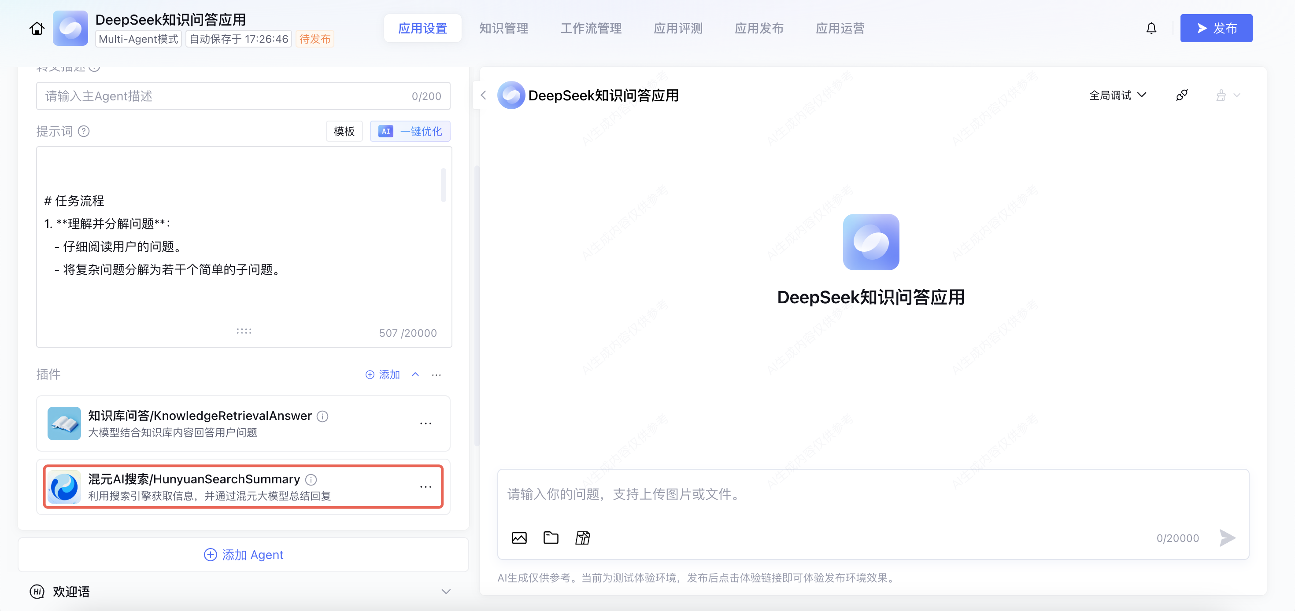
Task: Switch to the 知识管理 tab
Action: [503, 29]
